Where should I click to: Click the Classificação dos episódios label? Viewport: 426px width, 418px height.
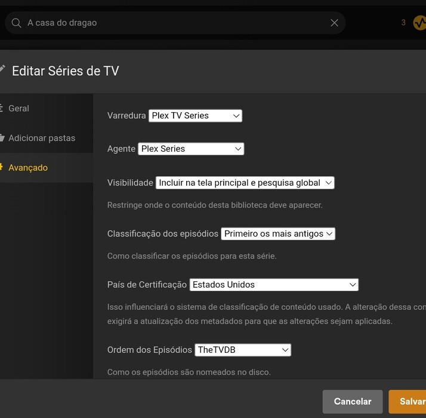tap(163, 233)
